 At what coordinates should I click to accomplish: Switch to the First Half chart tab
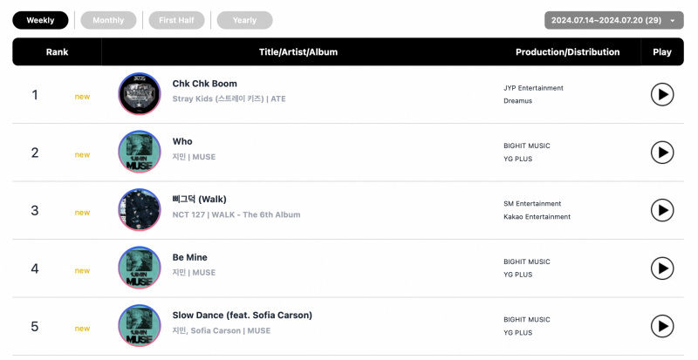click(x=176, y=20)
